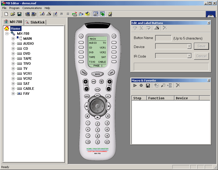Expand the TIVO tree node

point(13,63)
